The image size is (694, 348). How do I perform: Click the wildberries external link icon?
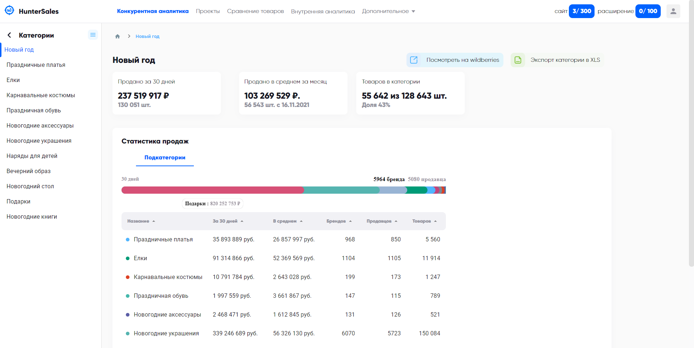414,60
